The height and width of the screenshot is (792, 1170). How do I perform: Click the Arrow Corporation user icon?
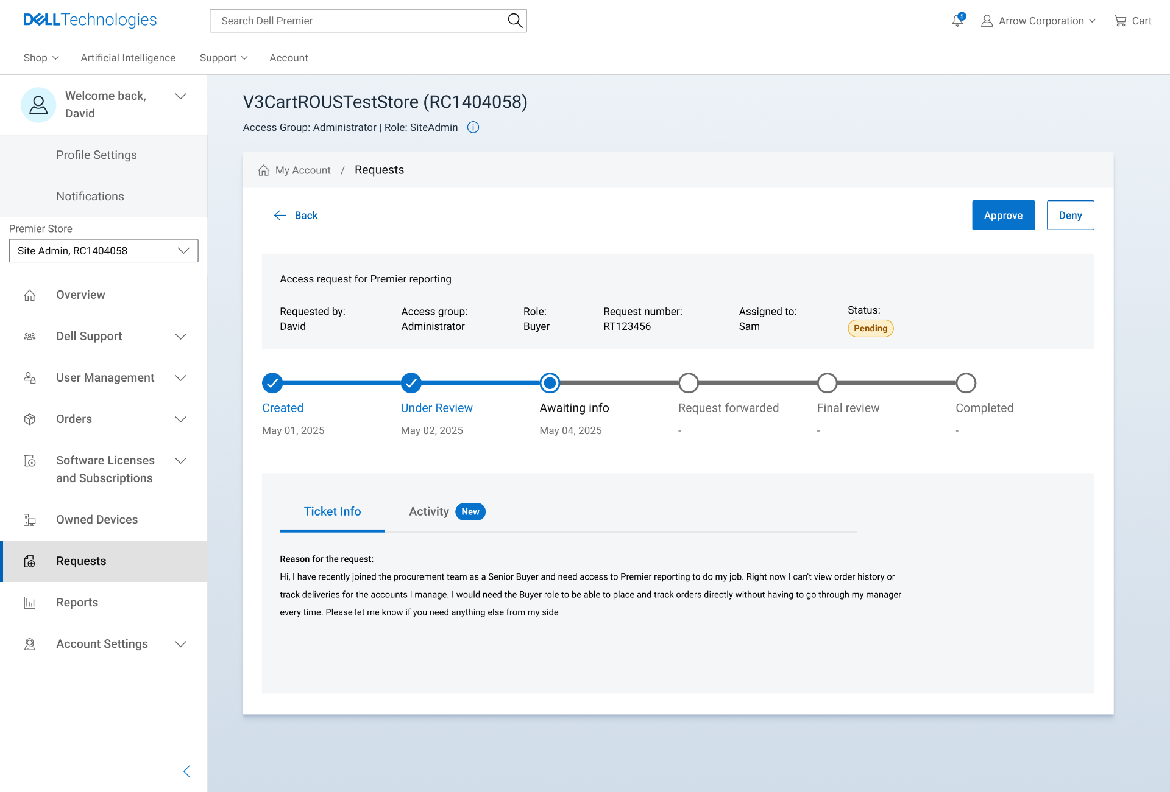[x=987, y=21]
